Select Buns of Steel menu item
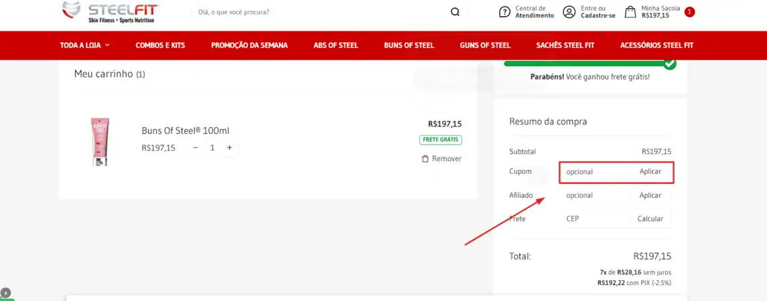767x301 pixels. 409,45
